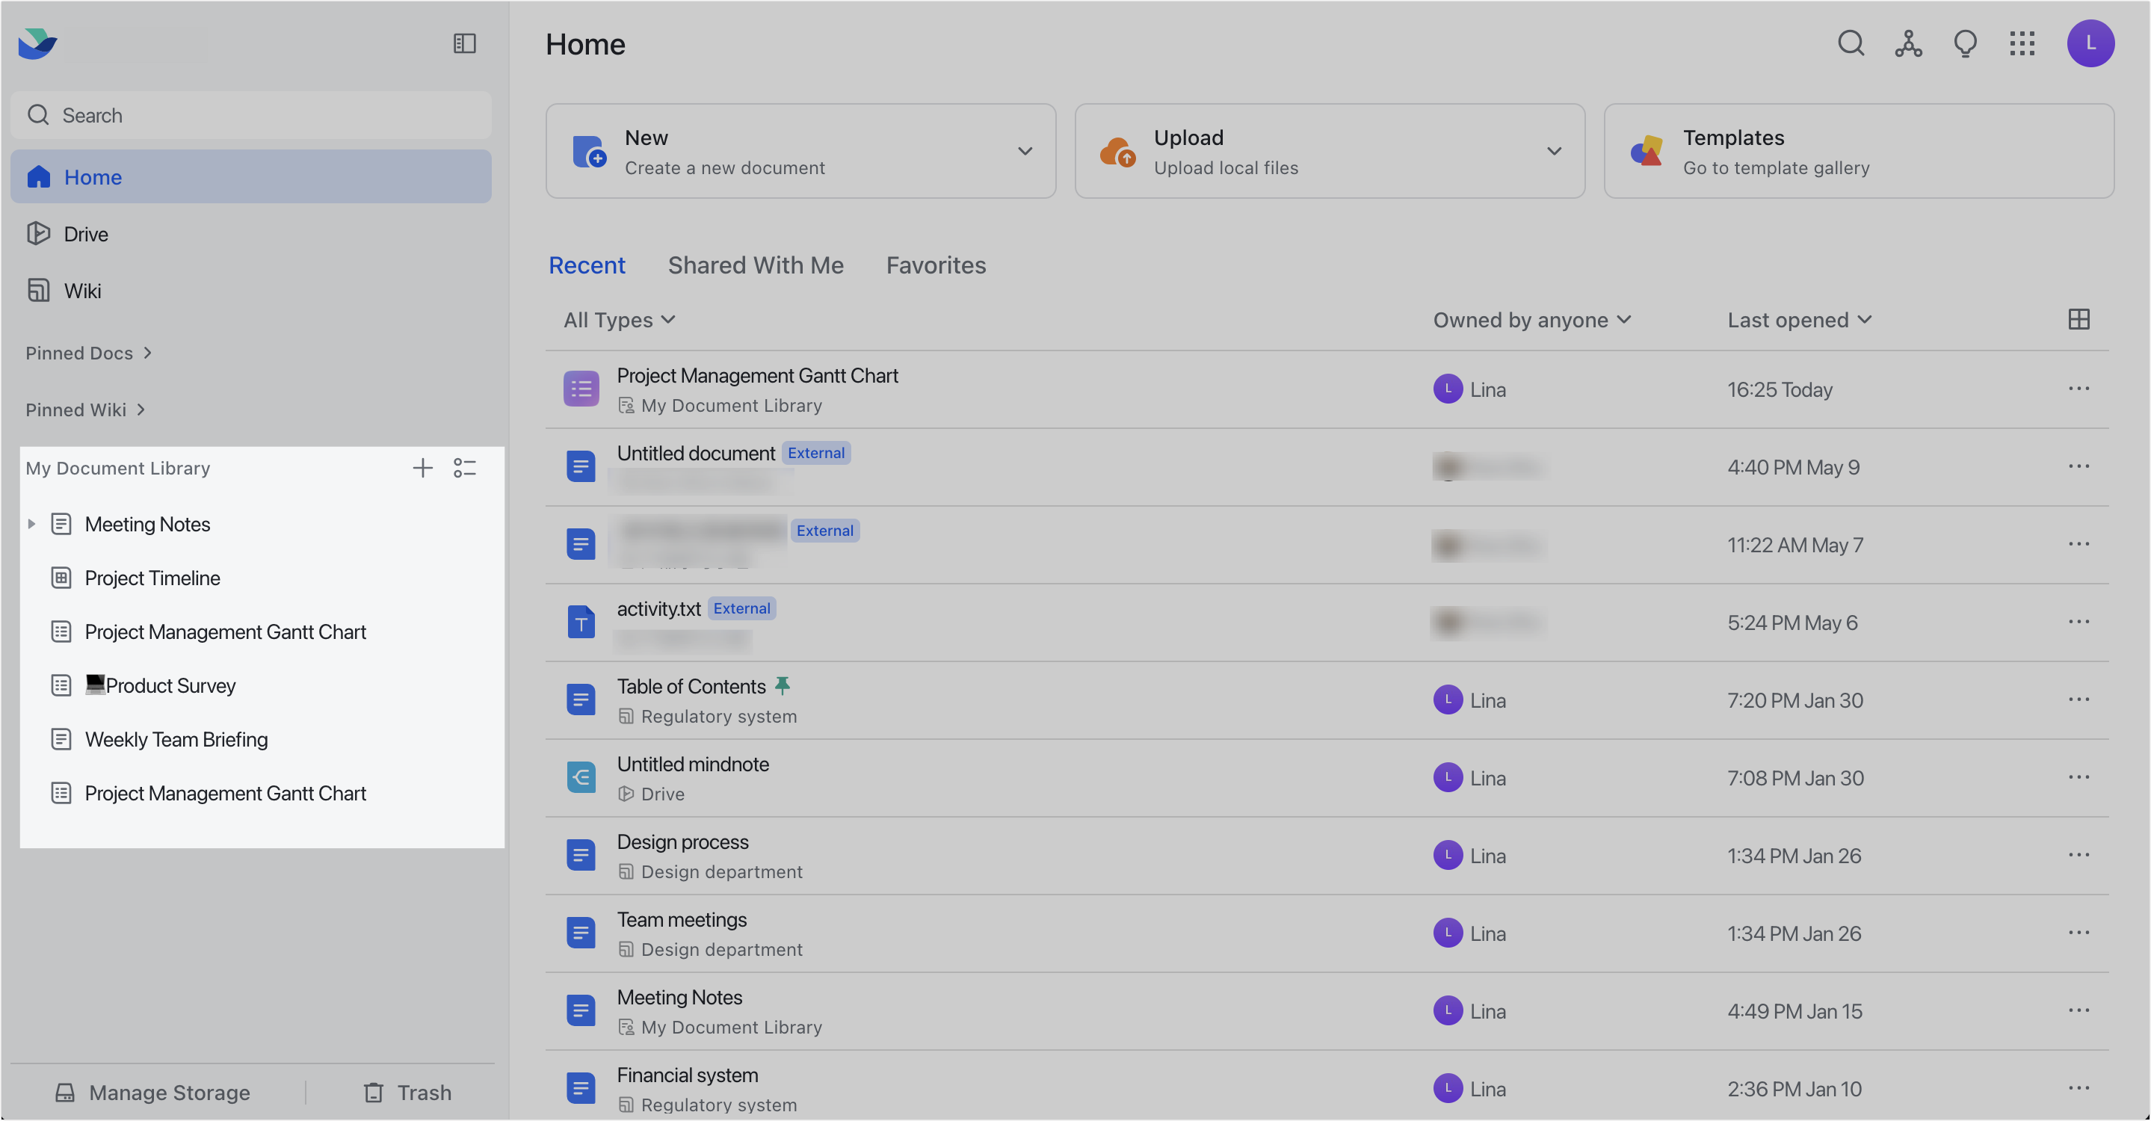Switch to the Favorites tab
This screenshot has width=2151, height=1121.
(935, 265)
